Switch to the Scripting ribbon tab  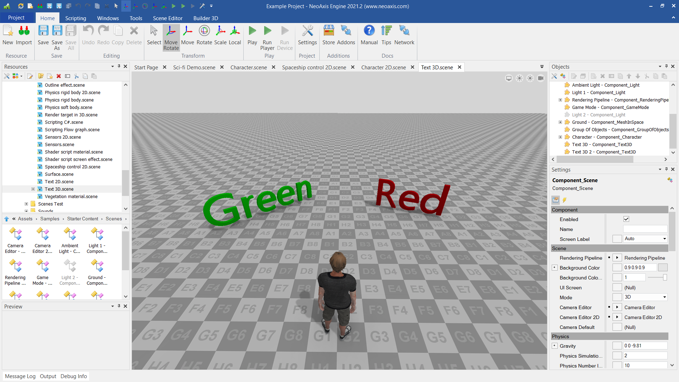[75, 18]
